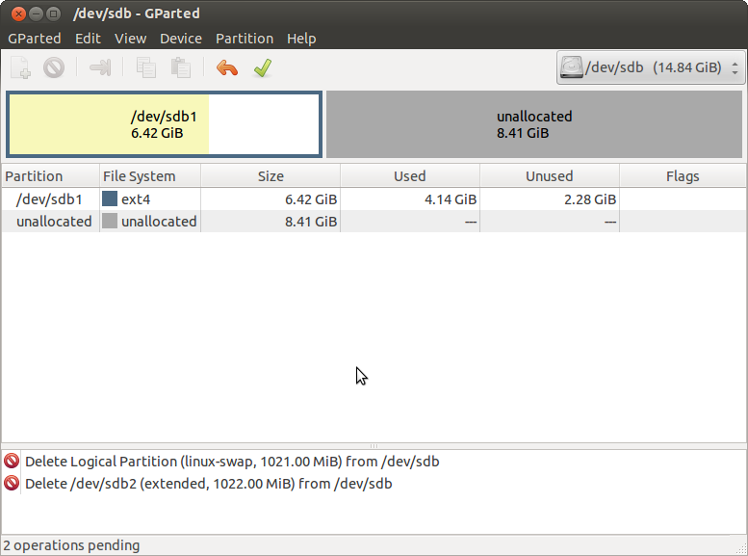
Task: Click the ext4 color swatch
Action: tap(110, 199)
